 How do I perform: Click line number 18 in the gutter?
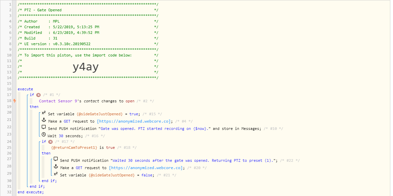9,101
